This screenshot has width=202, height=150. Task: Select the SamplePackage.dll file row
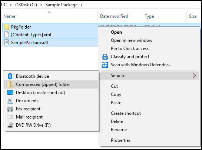pos(50,43)
